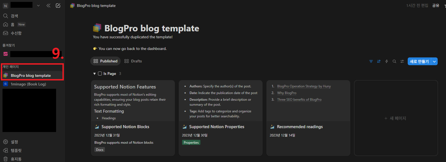Select the Published tab
Screen dimensions: 446x162
click(x=105, y=61)
